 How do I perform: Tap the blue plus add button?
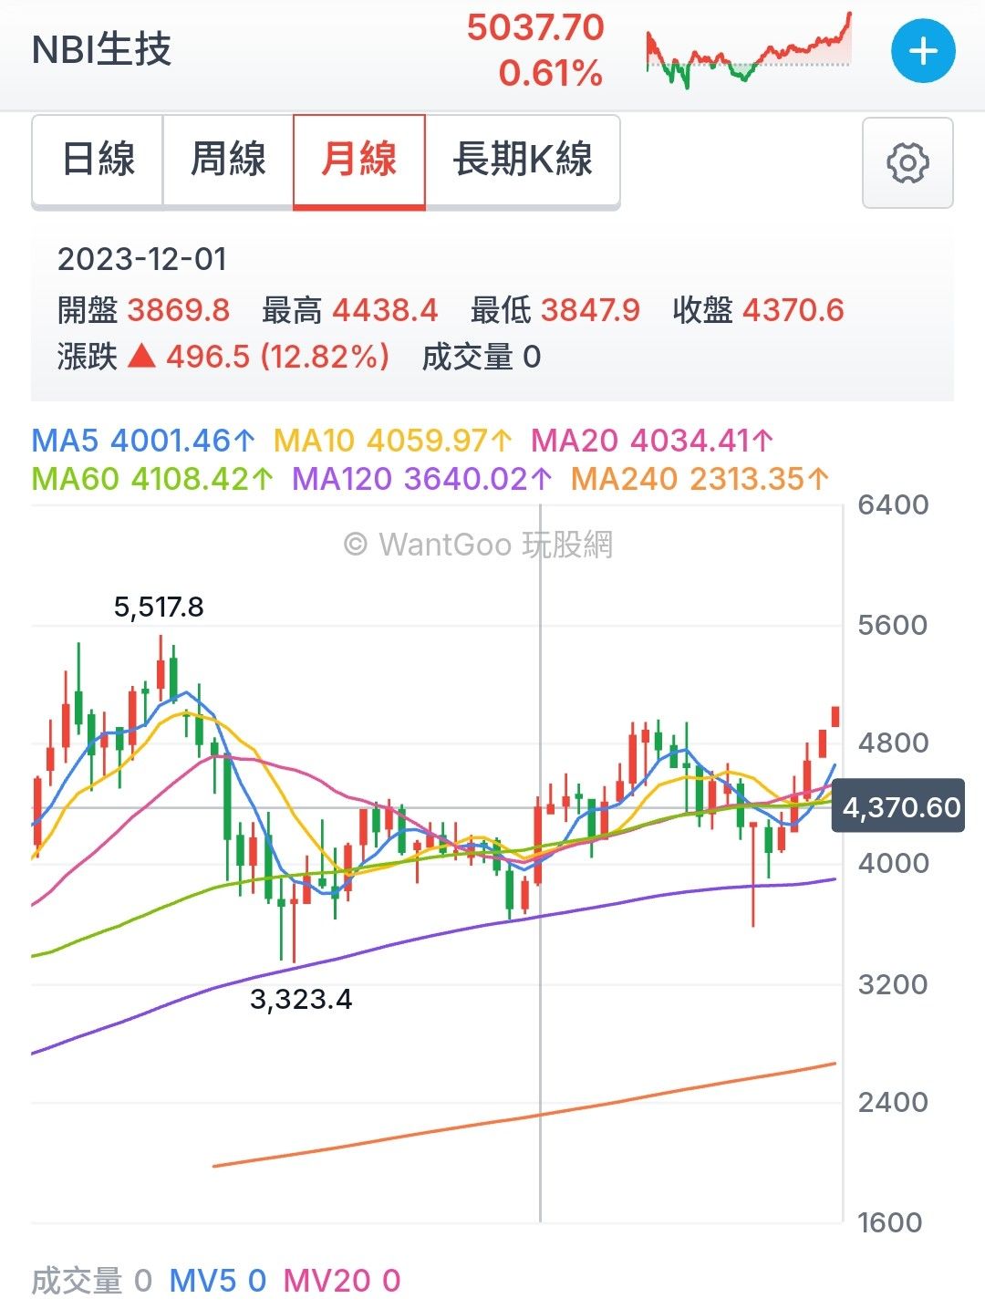point(923,51)
